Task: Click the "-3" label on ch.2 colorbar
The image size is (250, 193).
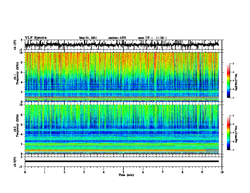Action: click(233, 116)
